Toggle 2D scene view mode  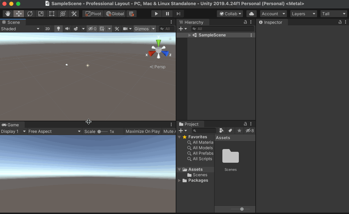(47, 29)
